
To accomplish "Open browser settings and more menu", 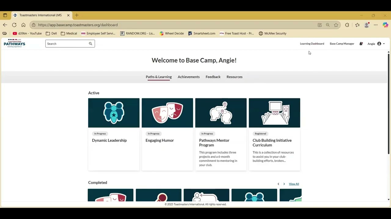I will 376,25.
